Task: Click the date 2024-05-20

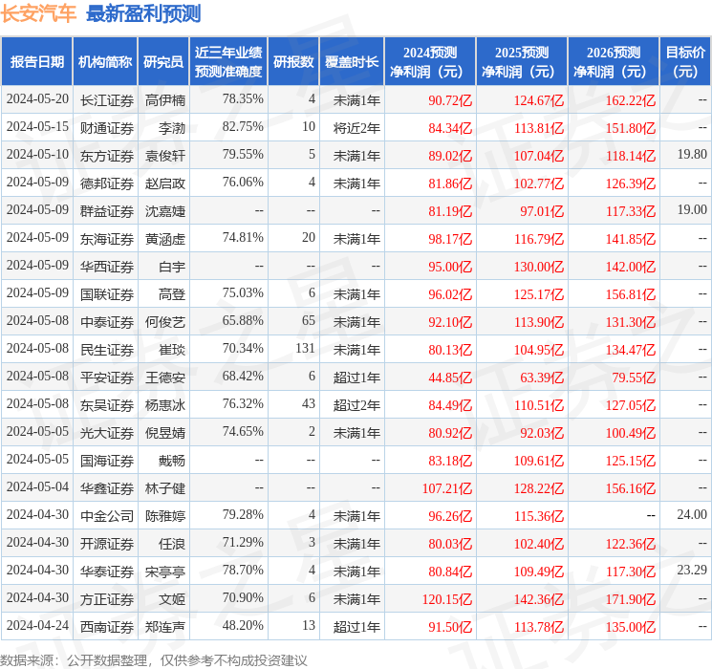Action: (37, 98)
